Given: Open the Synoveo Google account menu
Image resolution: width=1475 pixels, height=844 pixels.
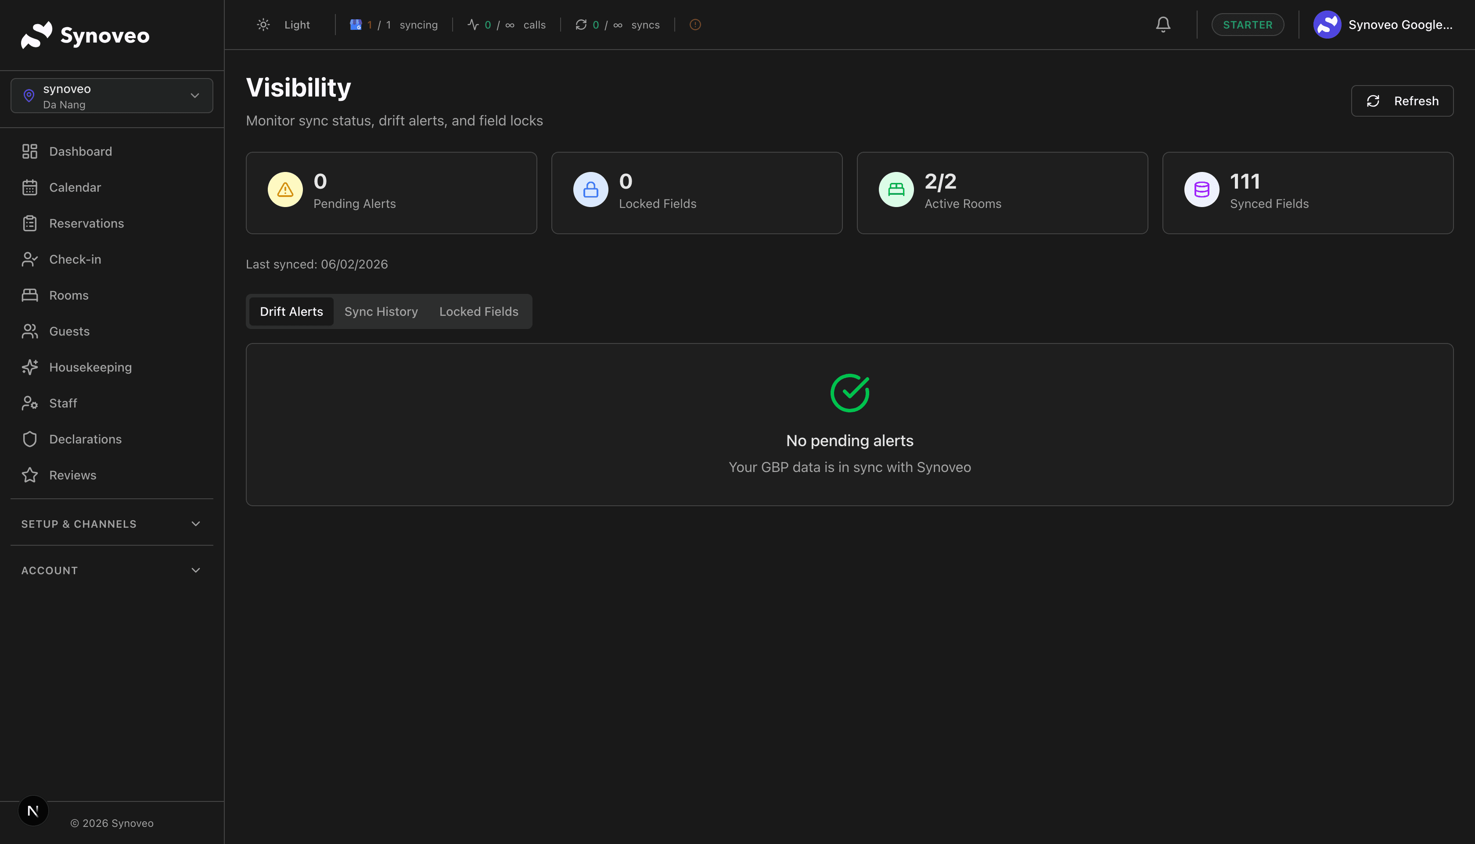Looking at the screenshot, I should coord(1383,25).
